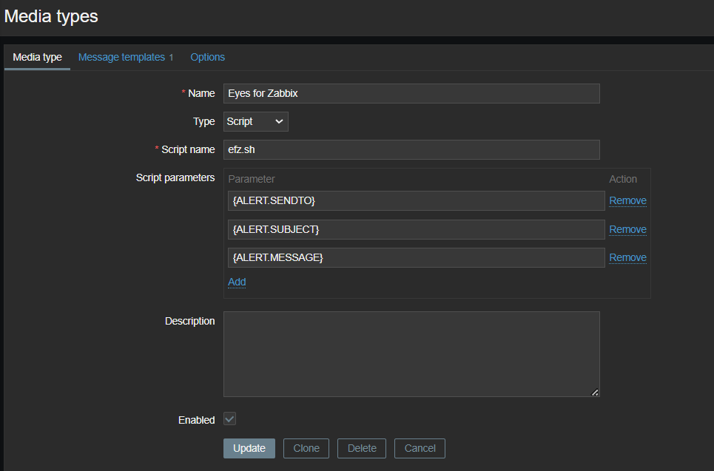714x471 pixels.
Task: Cancel the media type edit
Action: pyautogui.click(x=420, y=448)
